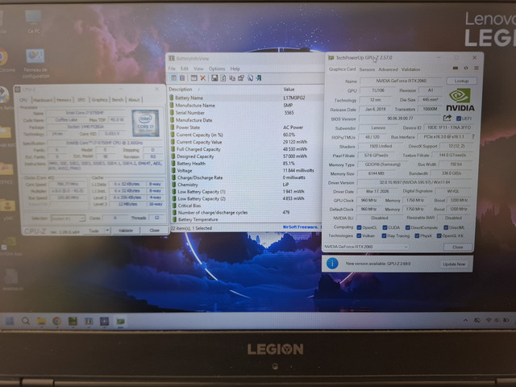The width and height of the screenshot is (516, 387).
Task: Click the Close button in CPU-Z
Action: coord(154,231)
